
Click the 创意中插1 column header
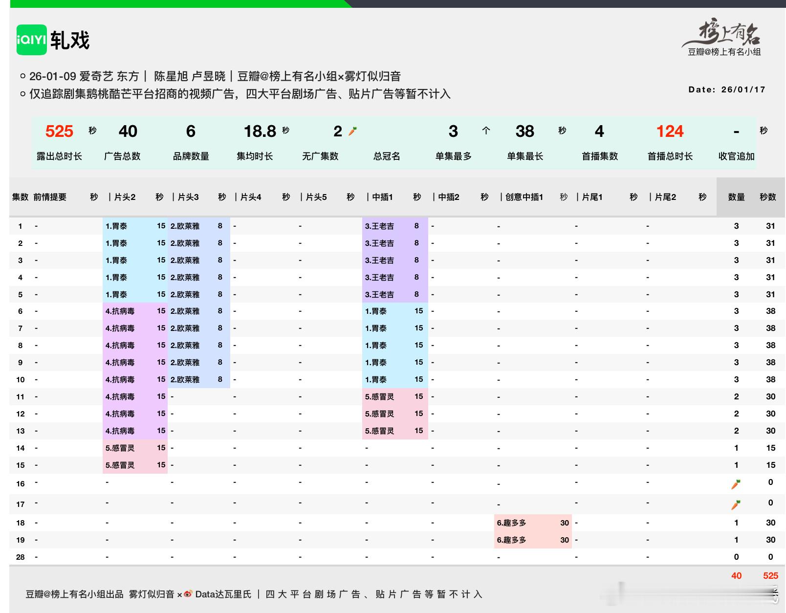524,197
